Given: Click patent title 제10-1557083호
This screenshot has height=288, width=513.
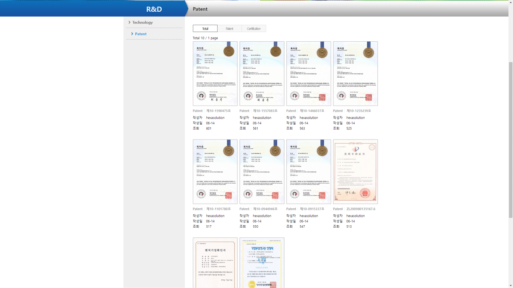Looking at the screenshot, I should 265,111.
